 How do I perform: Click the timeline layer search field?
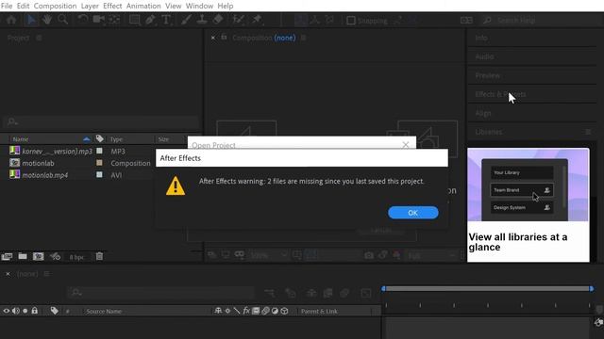tap(161, 293)
